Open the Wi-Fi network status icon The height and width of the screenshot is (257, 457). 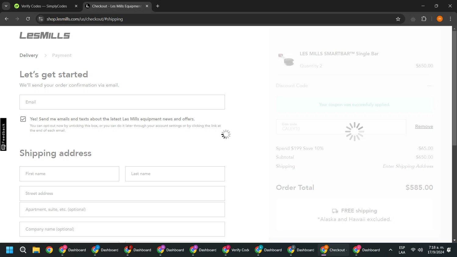tap(413, 250)
